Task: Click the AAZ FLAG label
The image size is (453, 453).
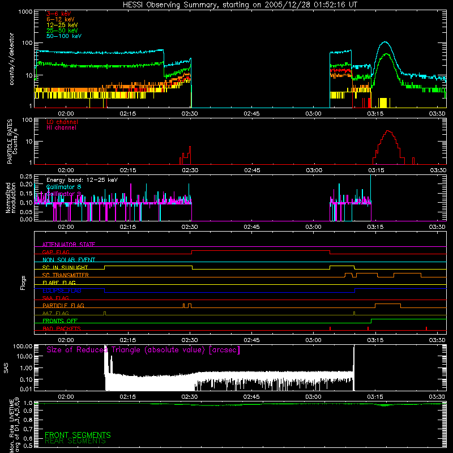Action: tap(55, 313)
